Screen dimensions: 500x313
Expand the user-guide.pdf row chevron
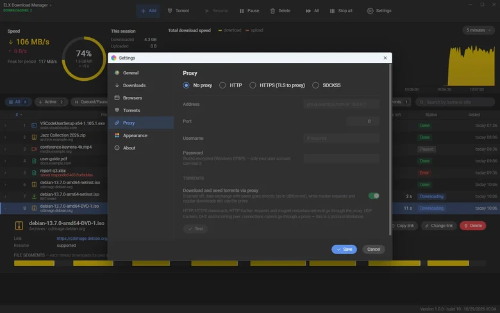pos(5,161)
